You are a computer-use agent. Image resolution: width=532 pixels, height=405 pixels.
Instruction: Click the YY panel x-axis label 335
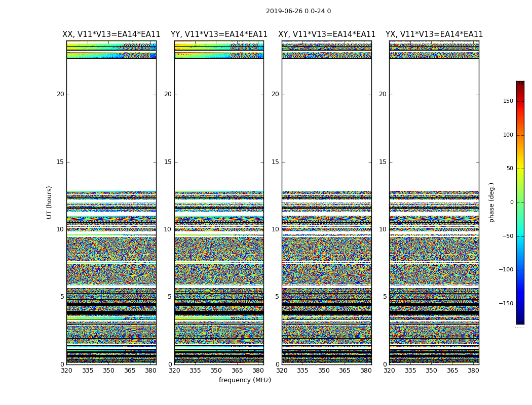pos(195,371)
